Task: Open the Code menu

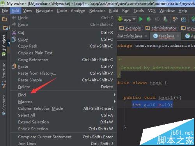Action: [x=62, y=11]
